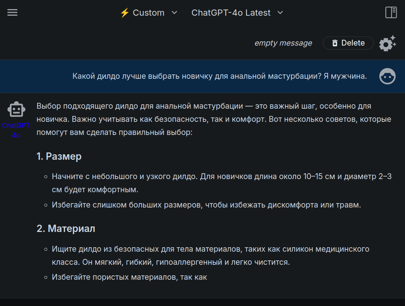This screenshot has height=306, width=405.
Task: Click the 'empty message' system prompt text
Action: click(283, 43)
